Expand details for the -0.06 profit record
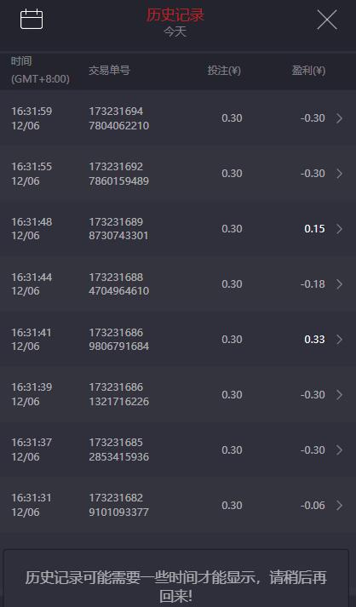Viewport: 356px width, 607px height. tap(339, 506)
